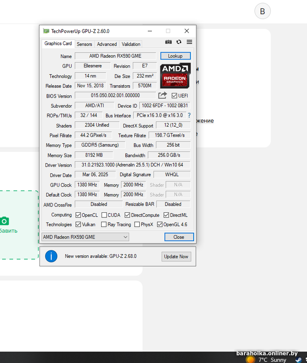Click the Name field AMD Radeon RX590 GME
The width and height of the screenshot is (307, 363).
(116, 56)
